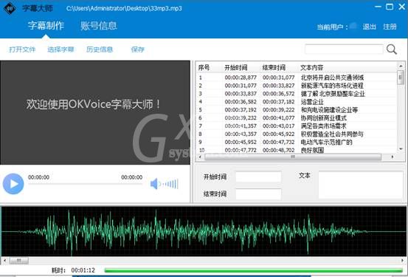
Task: Click the waveform scroll-right arrow
Action: (402, 260)
